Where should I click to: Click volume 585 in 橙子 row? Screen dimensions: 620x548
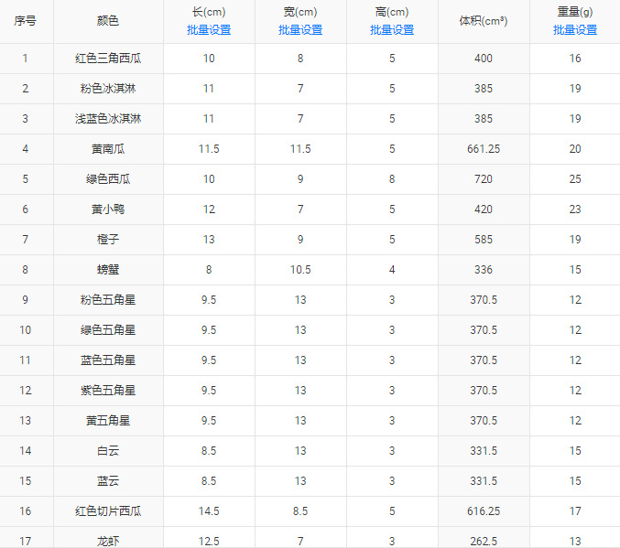pyautogui.click(x=484, y=240)
